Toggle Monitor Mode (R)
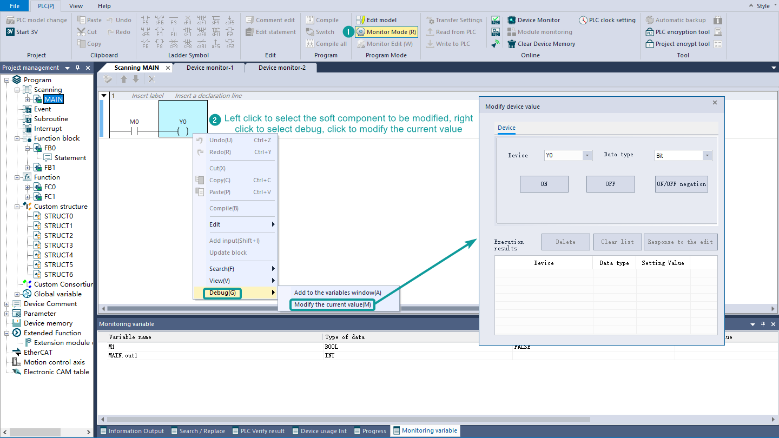Image resolution: width=779 pixels, height=438 pixels. 386,32
